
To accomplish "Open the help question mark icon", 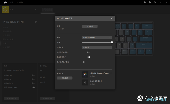I will pyautogui.click(x=150, y=2).
